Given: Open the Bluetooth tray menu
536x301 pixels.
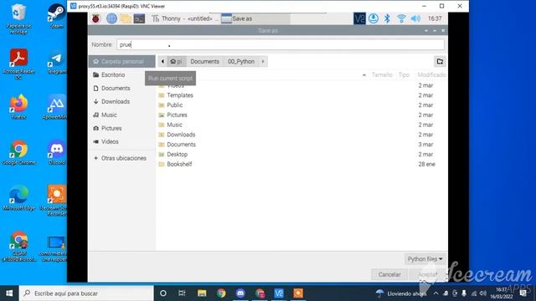Looking at the screenshot, I should [387, 18].
